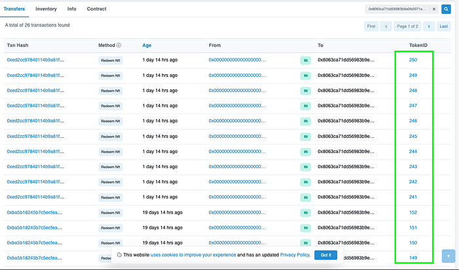This screenshot has width=459, height=270.
Task: Click the IN badge in TokenID 151 row
Action: pyautogui.click(x=306, y=228)
